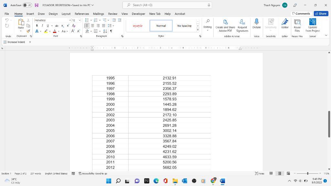
Task: Open the Review tab
Action: (113, 14)
